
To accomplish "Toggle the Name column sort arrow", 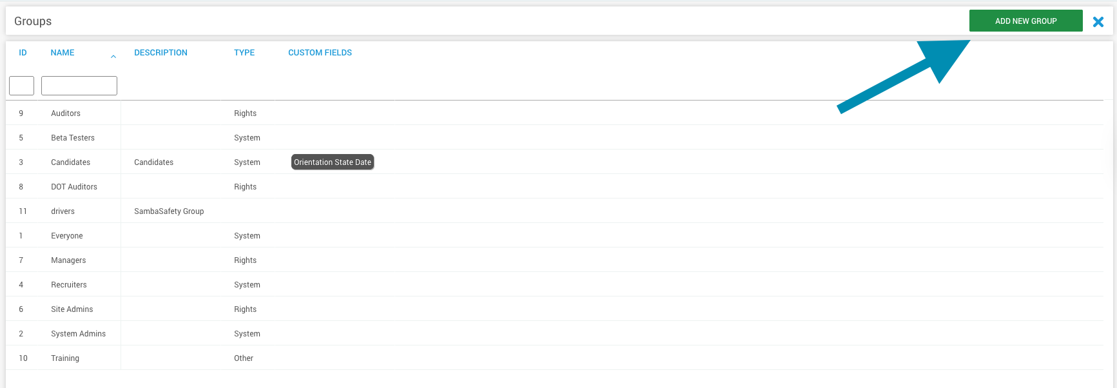I will [x=113, y=57].
